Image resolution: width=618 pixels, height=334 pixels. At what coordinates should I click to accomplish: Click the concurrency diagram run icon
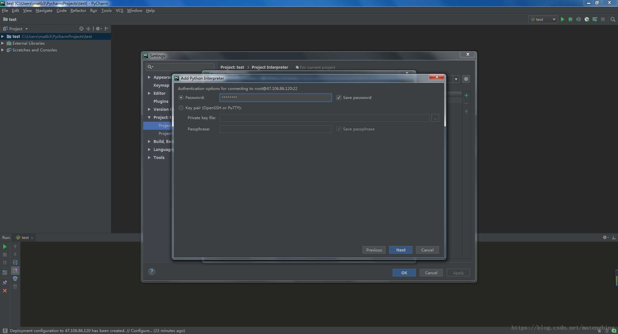coord(595,20)
